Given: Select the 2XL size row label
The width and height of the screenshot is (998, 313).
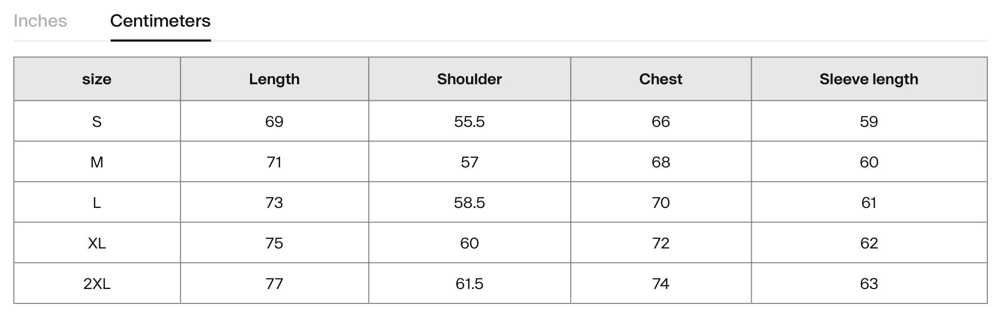Looking at the screenshot, I should coord(97,284).
